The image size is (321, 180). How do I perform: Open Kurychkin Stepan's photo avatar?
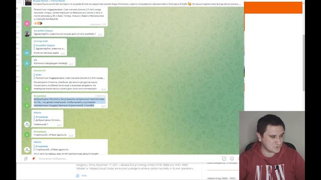tap(27, 33)
